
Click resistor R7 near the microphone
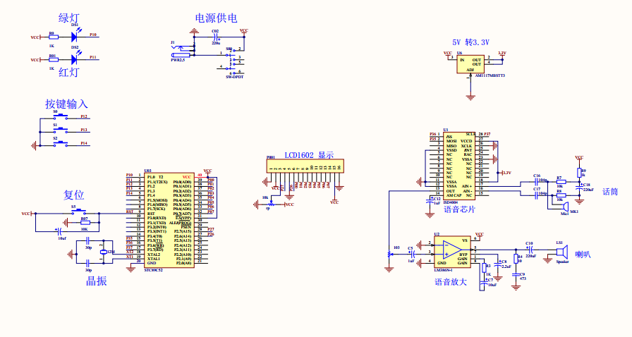coord(560,182)
